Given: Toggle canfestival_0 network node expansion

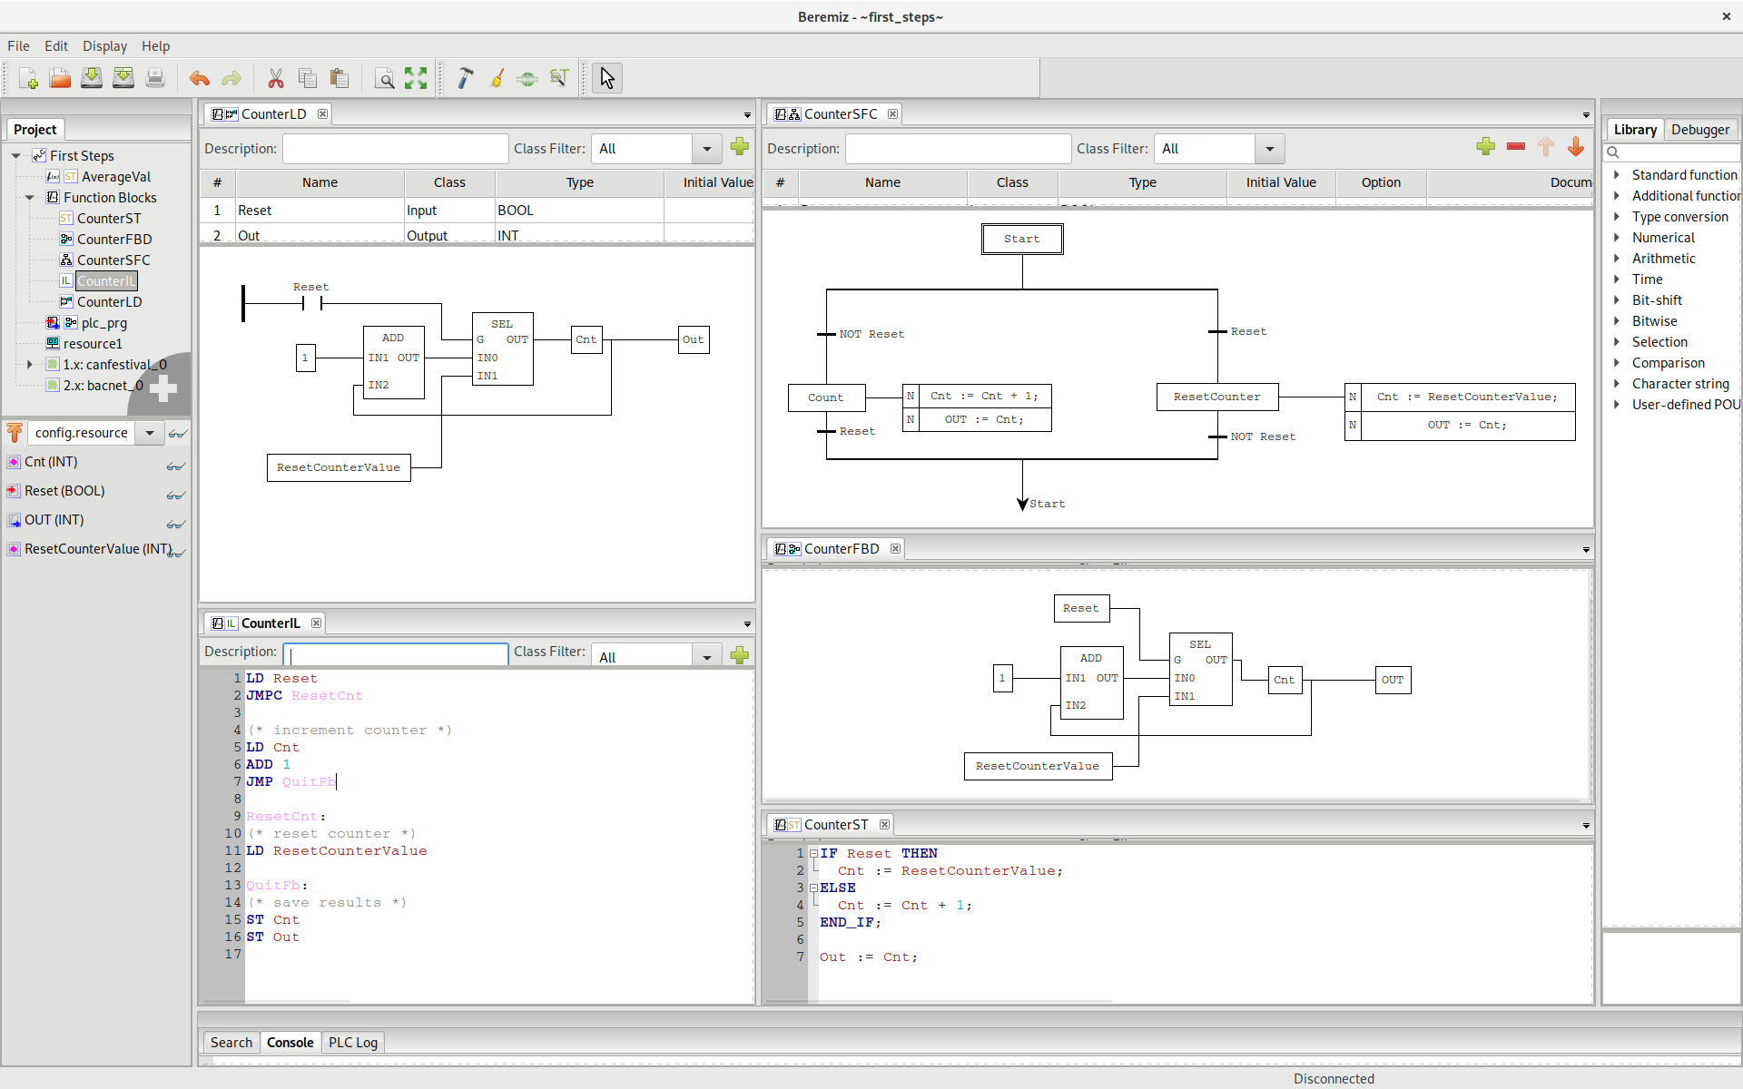Looking at the screenshot, I should click(27, 364).
